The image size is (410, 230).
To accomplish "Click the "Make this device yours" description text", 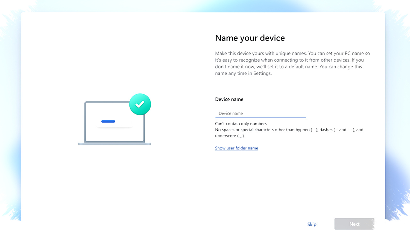I will (292, 53).
